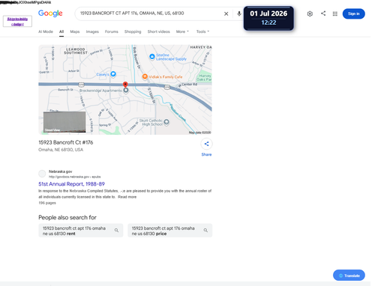
Task: Open the Images tab
Action: coord(92,31)
